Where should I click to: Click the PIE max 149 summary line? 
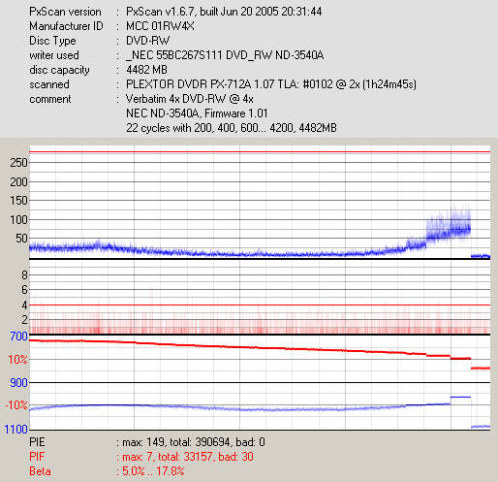tap(147, 442)
